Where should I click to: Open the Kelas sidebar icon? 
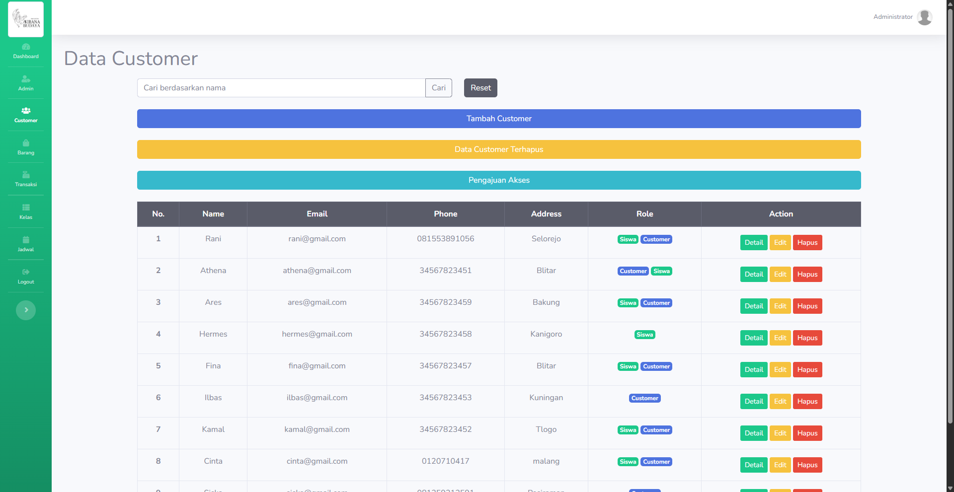tap(26, 208)
